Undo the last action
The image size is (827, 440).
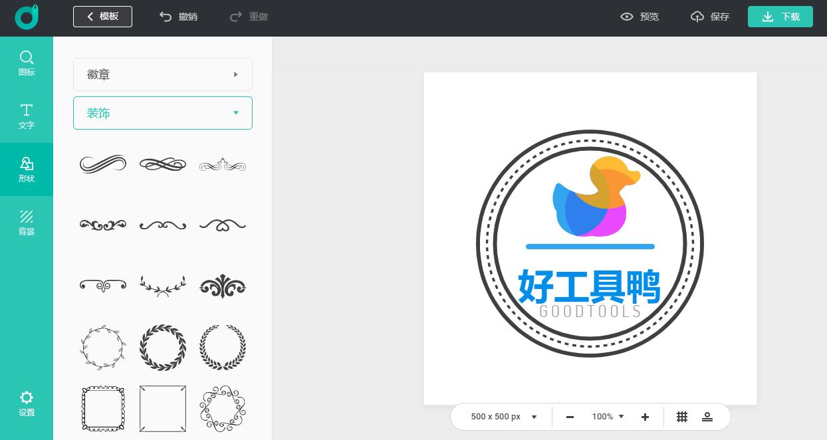point(178,17)
